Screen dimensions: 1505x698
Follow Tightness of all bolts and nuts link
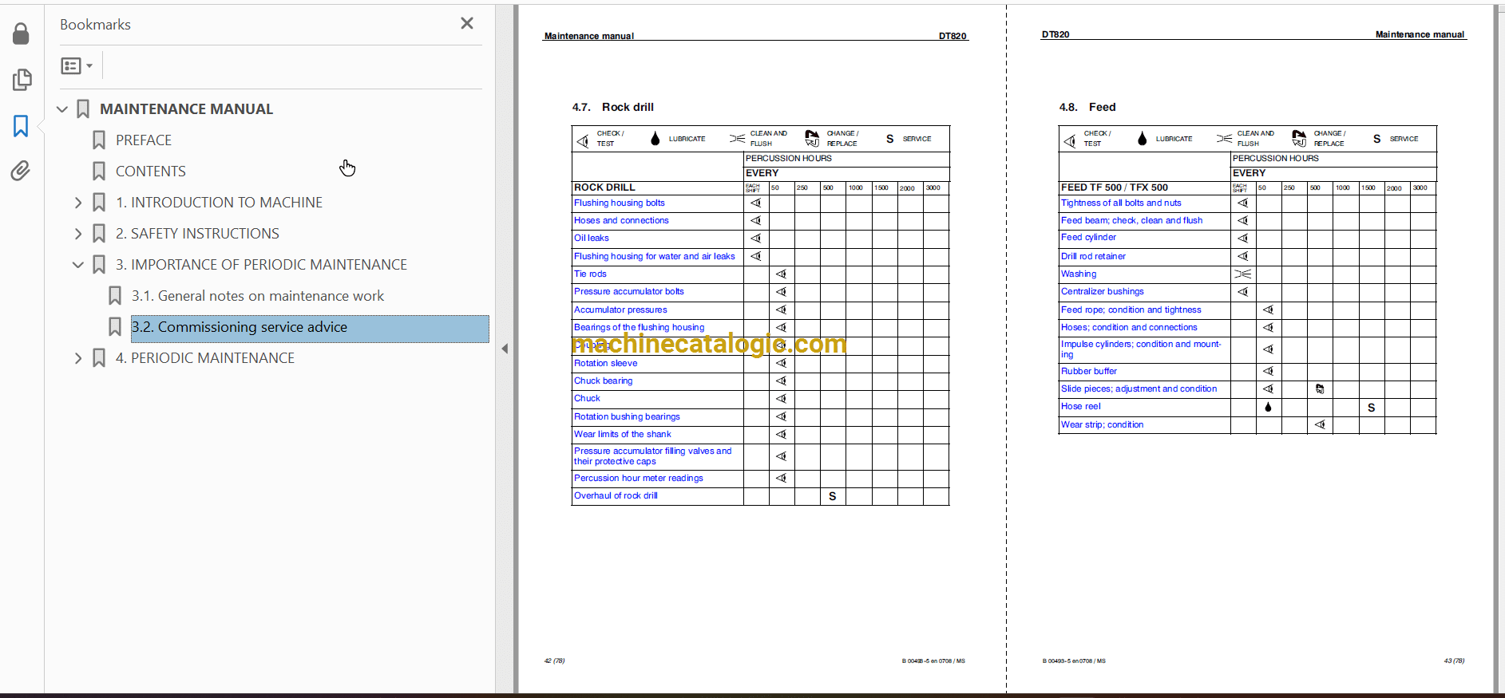click(x=1121, y=203)
